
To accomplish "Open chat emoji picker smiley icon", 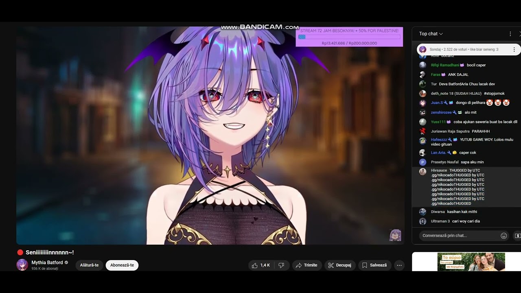I will click(503, 236).
